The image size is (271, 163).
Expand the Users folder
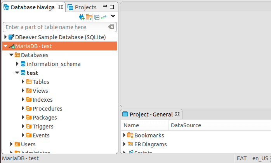[11, 144]
